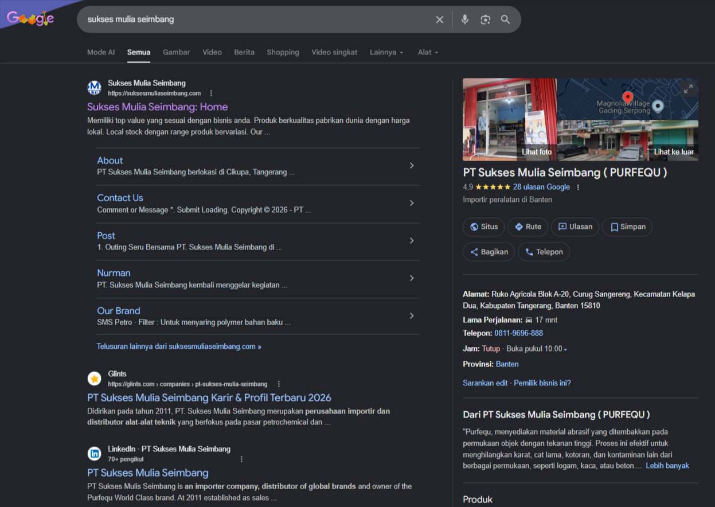Open the Alat tools dropdown
This screenshot has height=507, width=715.
coord(428,52)
